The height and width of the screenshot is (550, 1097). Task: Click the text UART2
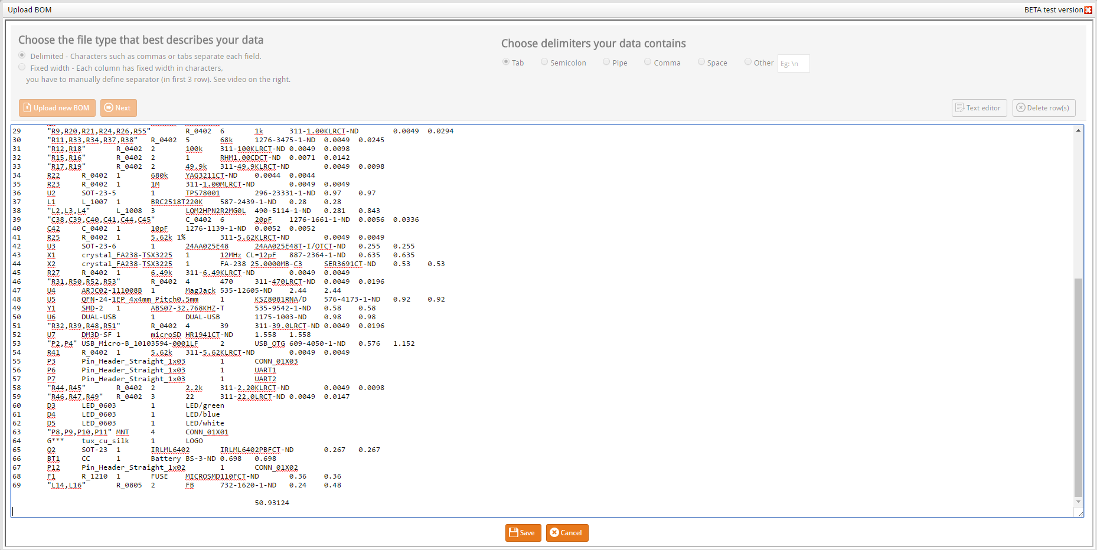(x=265, y=379)
